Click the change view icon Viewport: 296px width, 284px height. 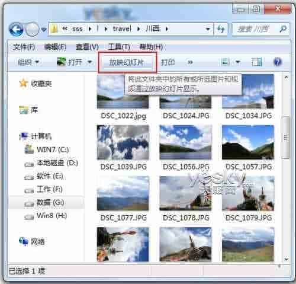225,62
